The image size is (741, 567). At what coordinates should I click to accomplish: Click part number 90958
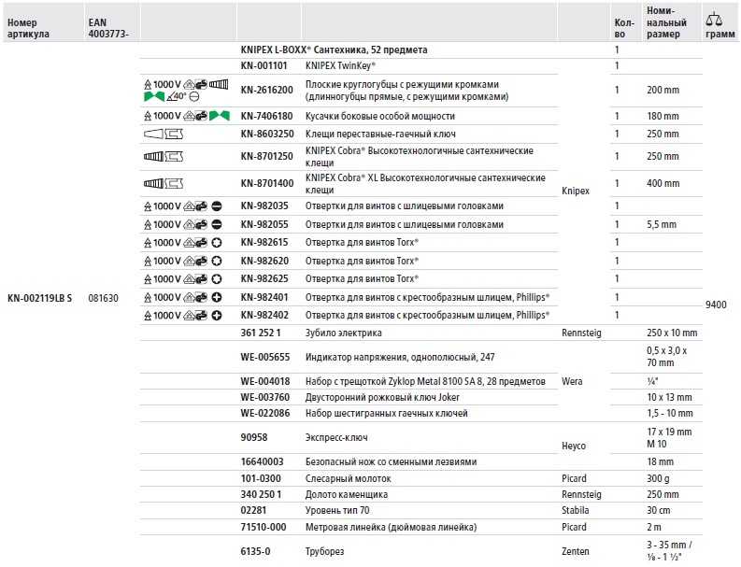point(254,437)
